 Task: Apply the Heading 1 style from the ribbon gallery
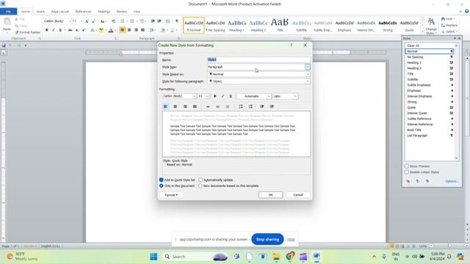236,26
